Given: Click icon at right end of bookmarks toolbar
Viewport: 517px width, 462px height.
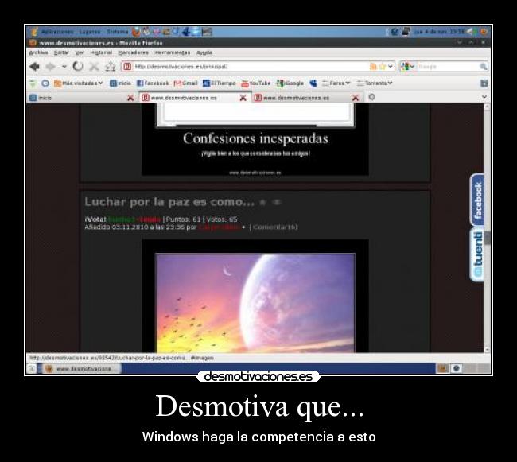Looking at the screenshot, I should [x=484, y=83].
